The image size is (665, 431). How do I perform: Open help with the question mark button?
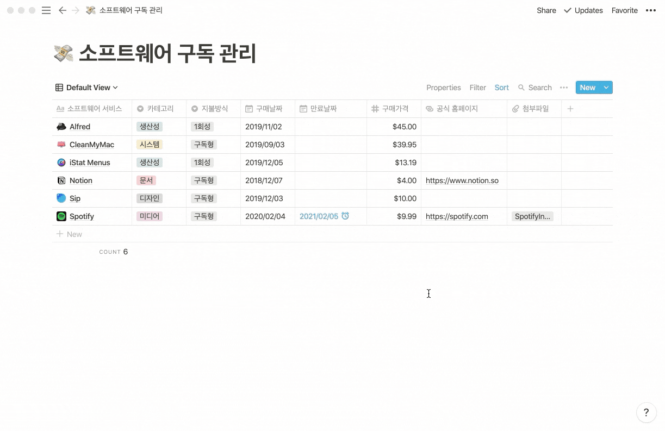tap(646, 413)
